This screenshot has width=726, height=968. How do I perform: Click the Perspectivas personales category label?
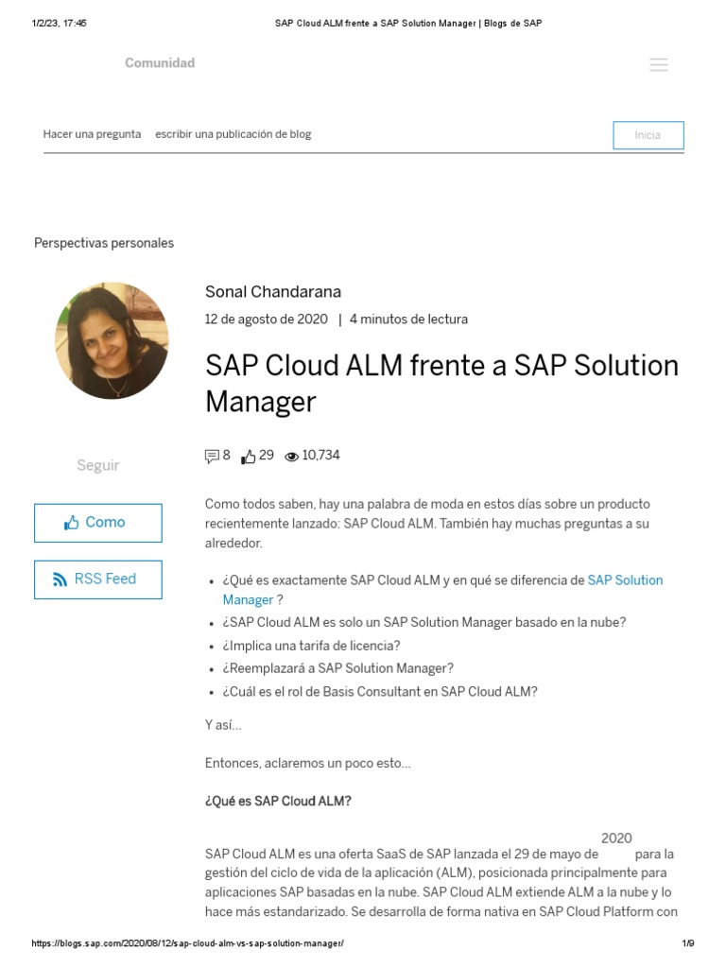[104, 243]
